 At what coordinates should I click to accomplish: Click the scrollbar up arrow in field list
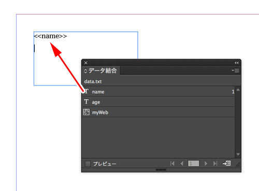pos(238,90)
